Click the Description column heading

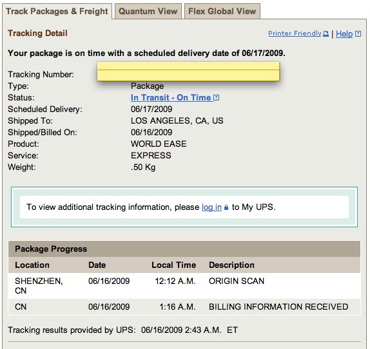tap(231, 265)
